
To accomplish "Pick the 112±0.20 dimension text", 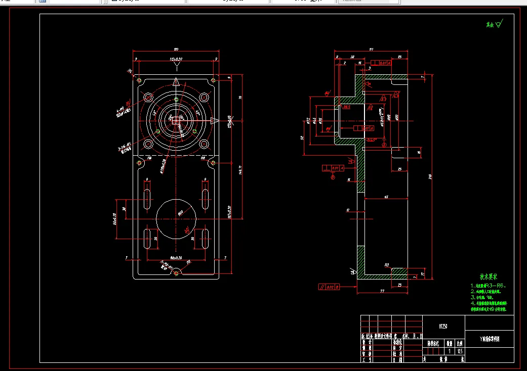I will pyautogui.click(x=176, y=59).
